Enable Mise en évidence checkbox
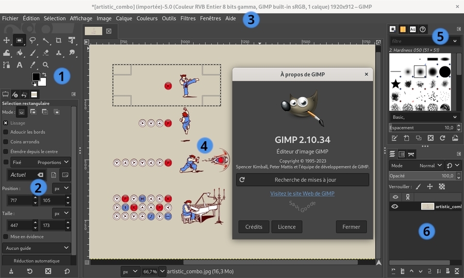The height and width of the screenshot is (278, 464). click(x=6, y=237)
